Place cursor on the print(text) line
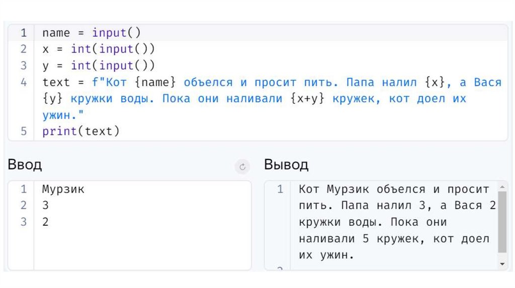Viewport: 515px width, 288px height. click(x=81, y=131)
